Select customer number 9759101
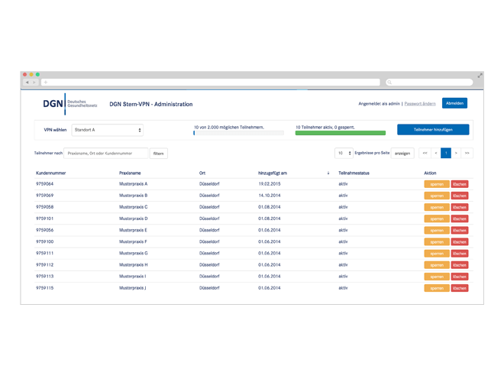Viewport: 504px width, 382px height. point(45,219)
